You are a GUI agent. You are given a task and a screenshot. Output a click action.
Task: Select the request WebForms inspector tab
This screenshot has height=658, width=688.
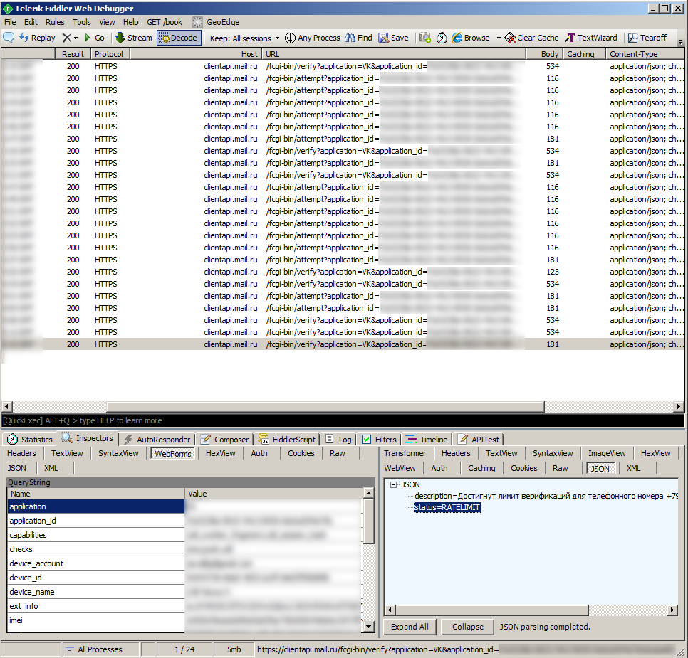(x=173, y=454)
